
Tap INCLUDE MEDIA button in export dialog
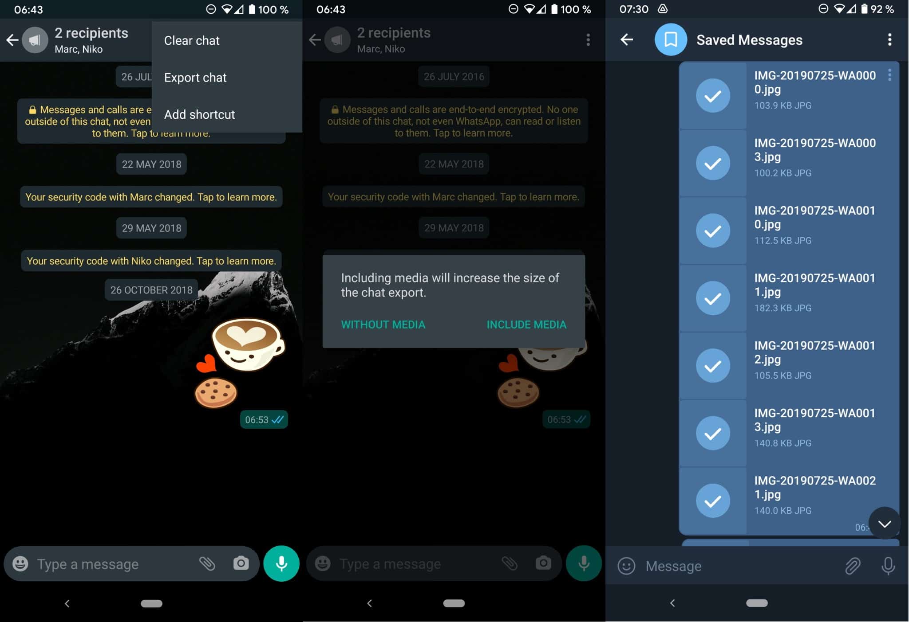point(526,324)
